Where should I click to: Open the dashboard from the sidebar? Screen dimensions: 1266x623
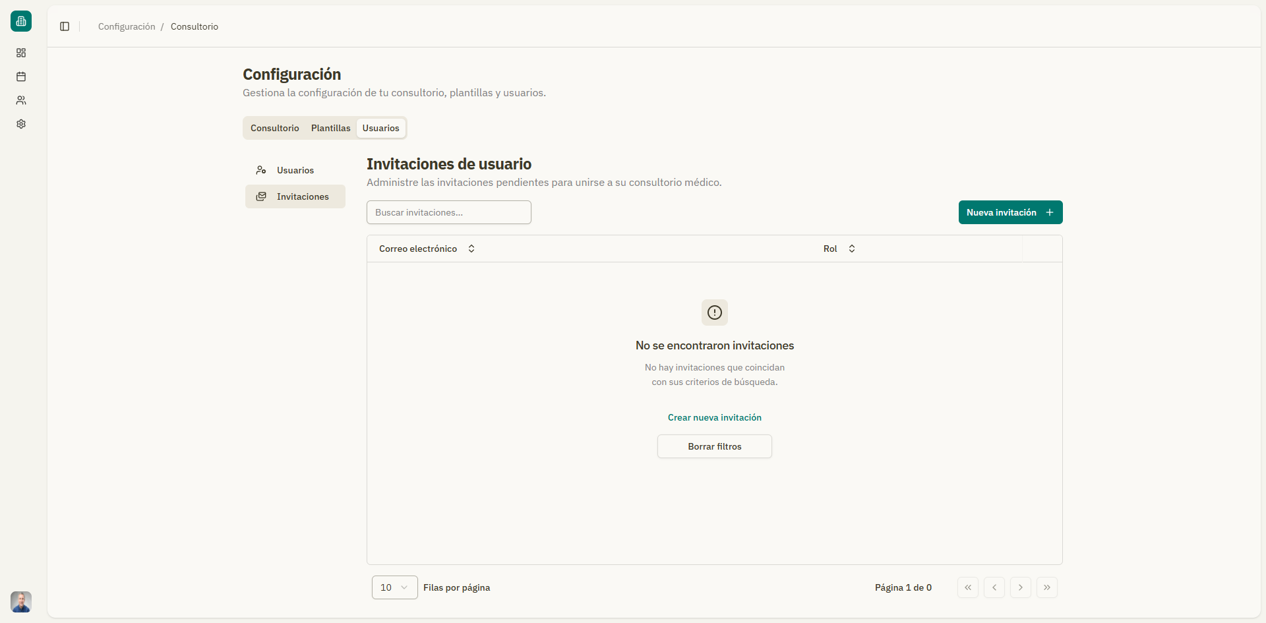coord(21,53)
